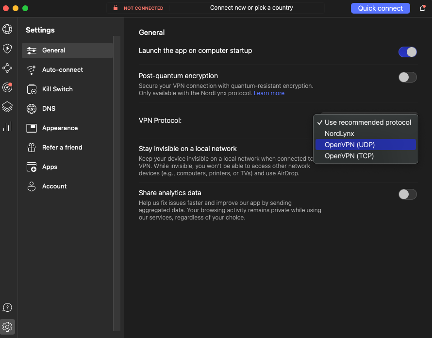This screenshot has height=338, width=432.
Task: Click 'Connect now or pick a country' text
Action: (x=251, y=8)
